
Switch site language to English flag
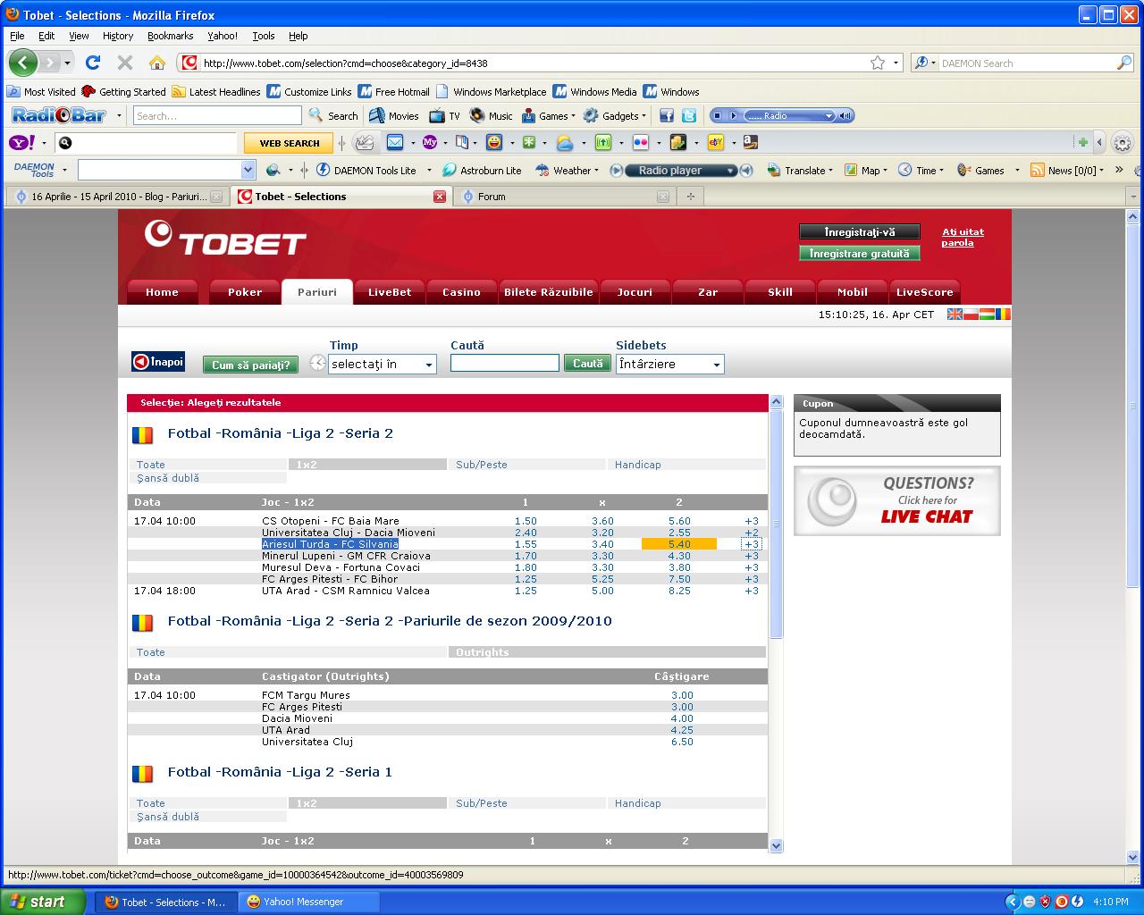955,315
